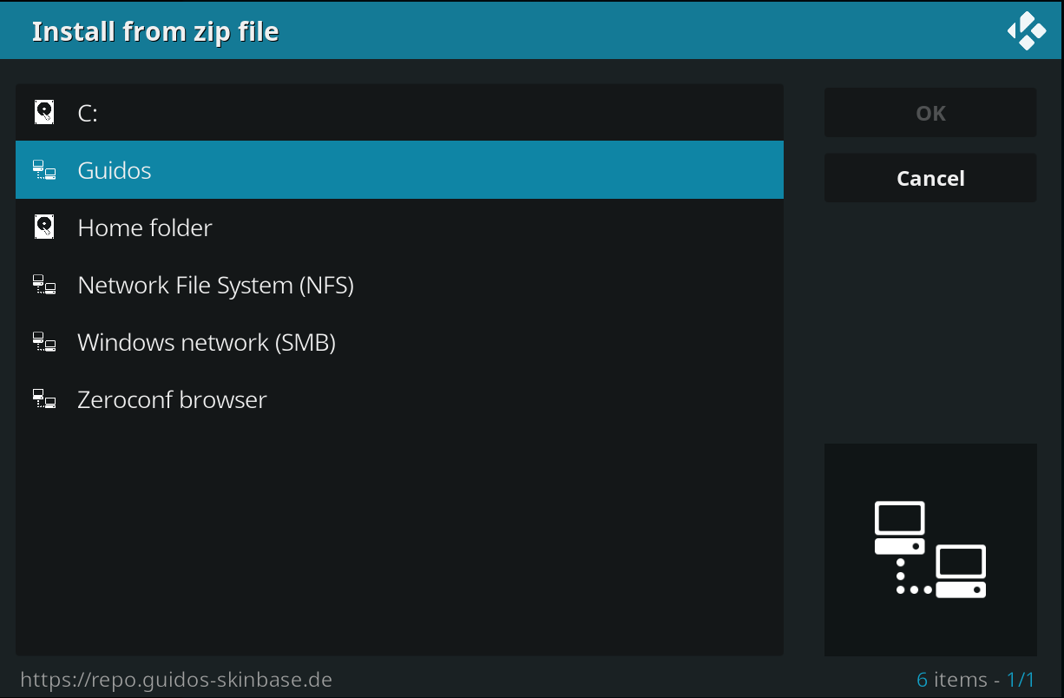The image size is (1064, 698).
Task: Browse Windows network (SMB)
Action: point(399,342)
